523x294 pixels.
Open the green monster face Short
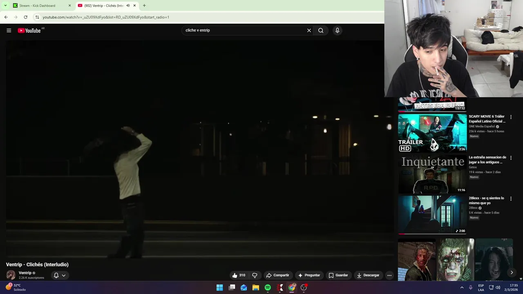(455, 260)
